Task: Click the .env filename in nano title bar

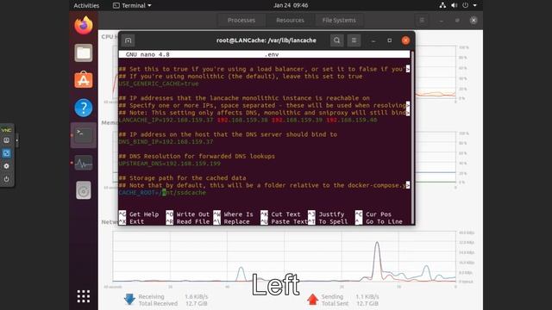Action: click(272, 54)
